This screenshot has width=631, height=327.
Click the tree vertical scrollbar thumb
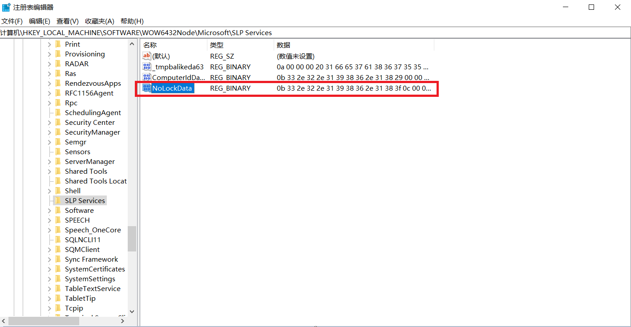coord(132,239)
